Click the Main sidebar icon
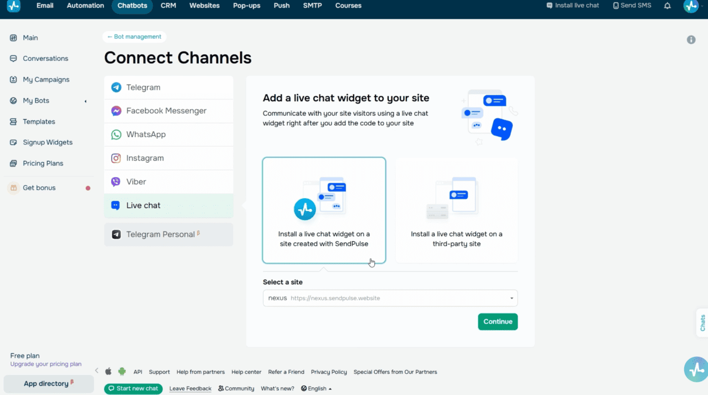 tap(13, 38)
